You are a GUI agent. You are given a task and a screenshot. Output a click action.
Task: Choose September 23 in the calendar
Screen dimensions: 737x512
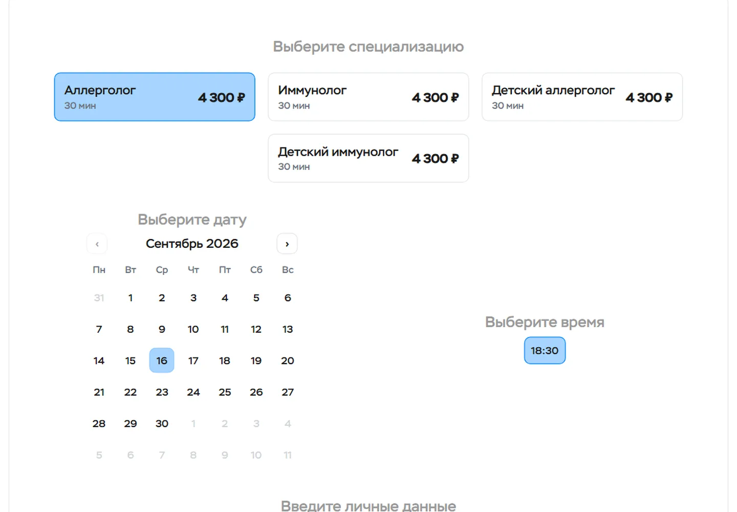coord(162,392)
